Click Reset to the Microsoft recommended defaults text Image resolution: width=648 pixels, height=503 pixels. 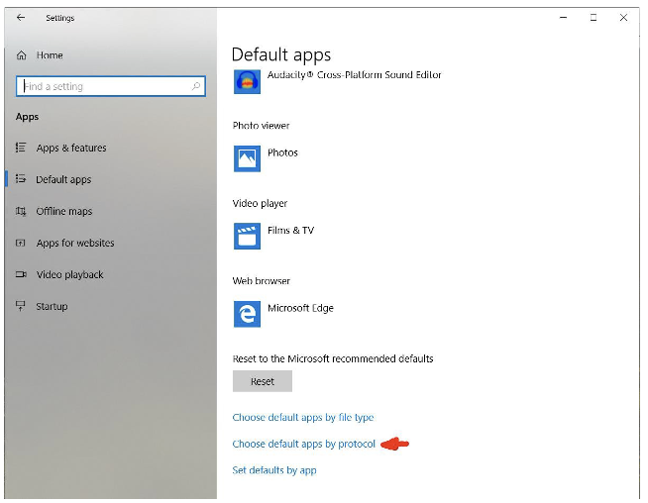(333, 358)
